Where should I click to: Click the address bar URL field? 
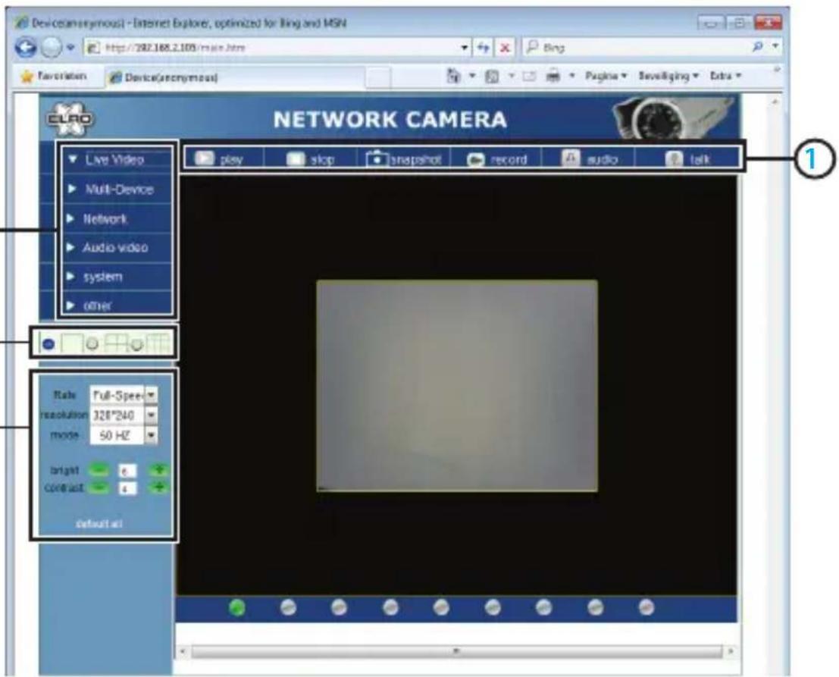point(272,48)
